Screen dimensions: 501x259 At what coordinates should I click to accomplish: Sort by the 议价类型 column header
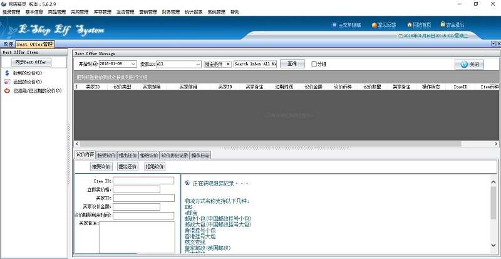122,87
